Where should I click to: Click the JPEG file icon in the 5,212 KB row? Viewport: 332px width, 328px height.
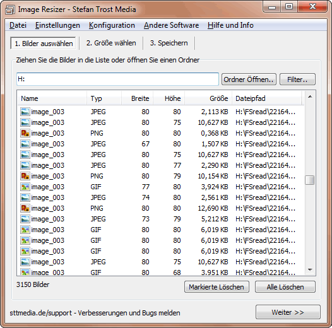coord(25,219)
